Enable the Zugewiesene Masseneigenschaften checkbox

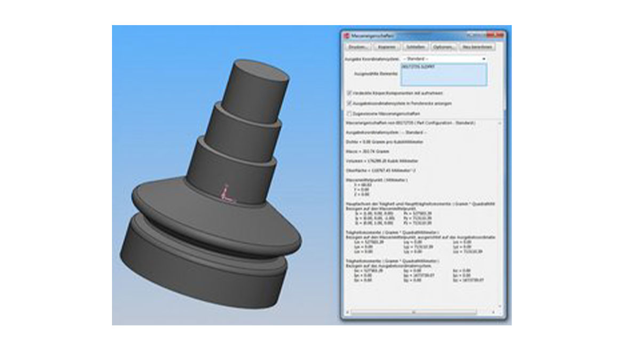click(349, 114)
